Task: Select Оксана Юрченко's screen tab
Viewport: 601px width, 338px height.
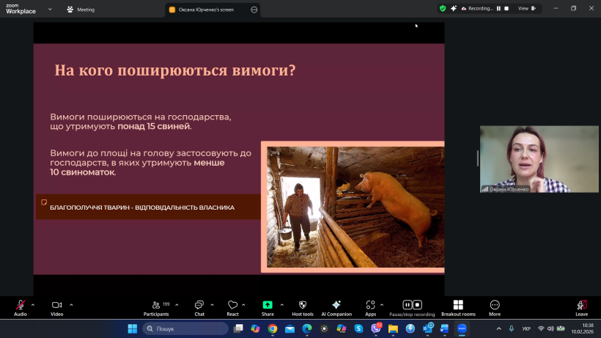Action: (206, 10)
